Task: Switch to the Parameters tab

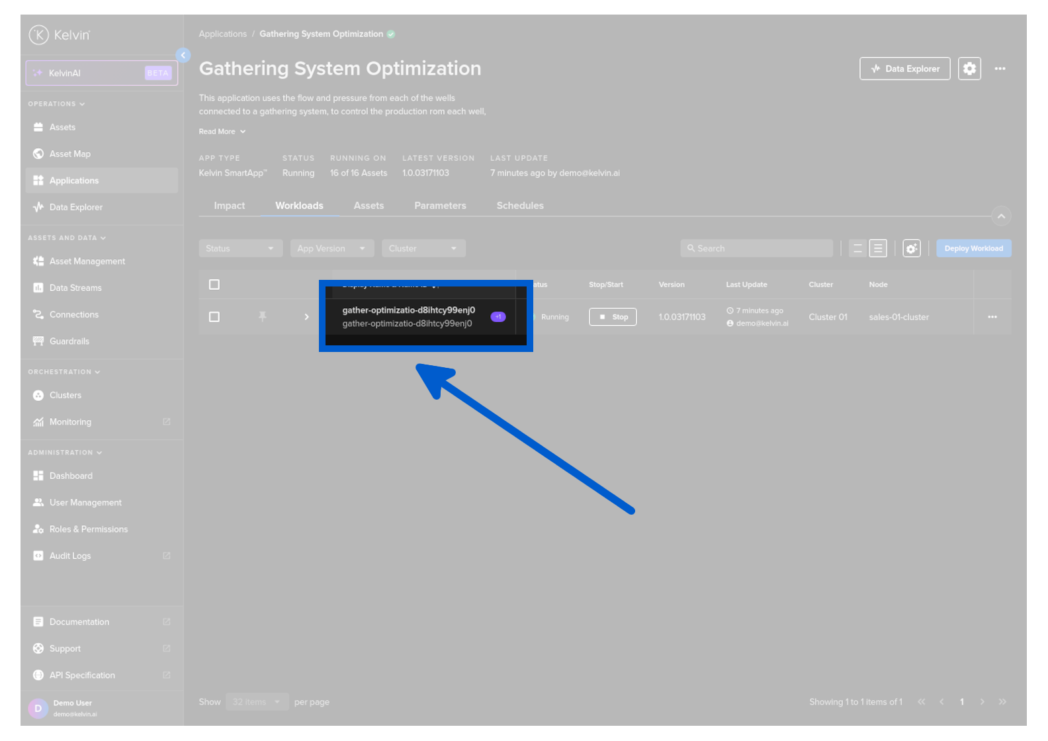Action: pyautogui.click(x=440, y=206)
